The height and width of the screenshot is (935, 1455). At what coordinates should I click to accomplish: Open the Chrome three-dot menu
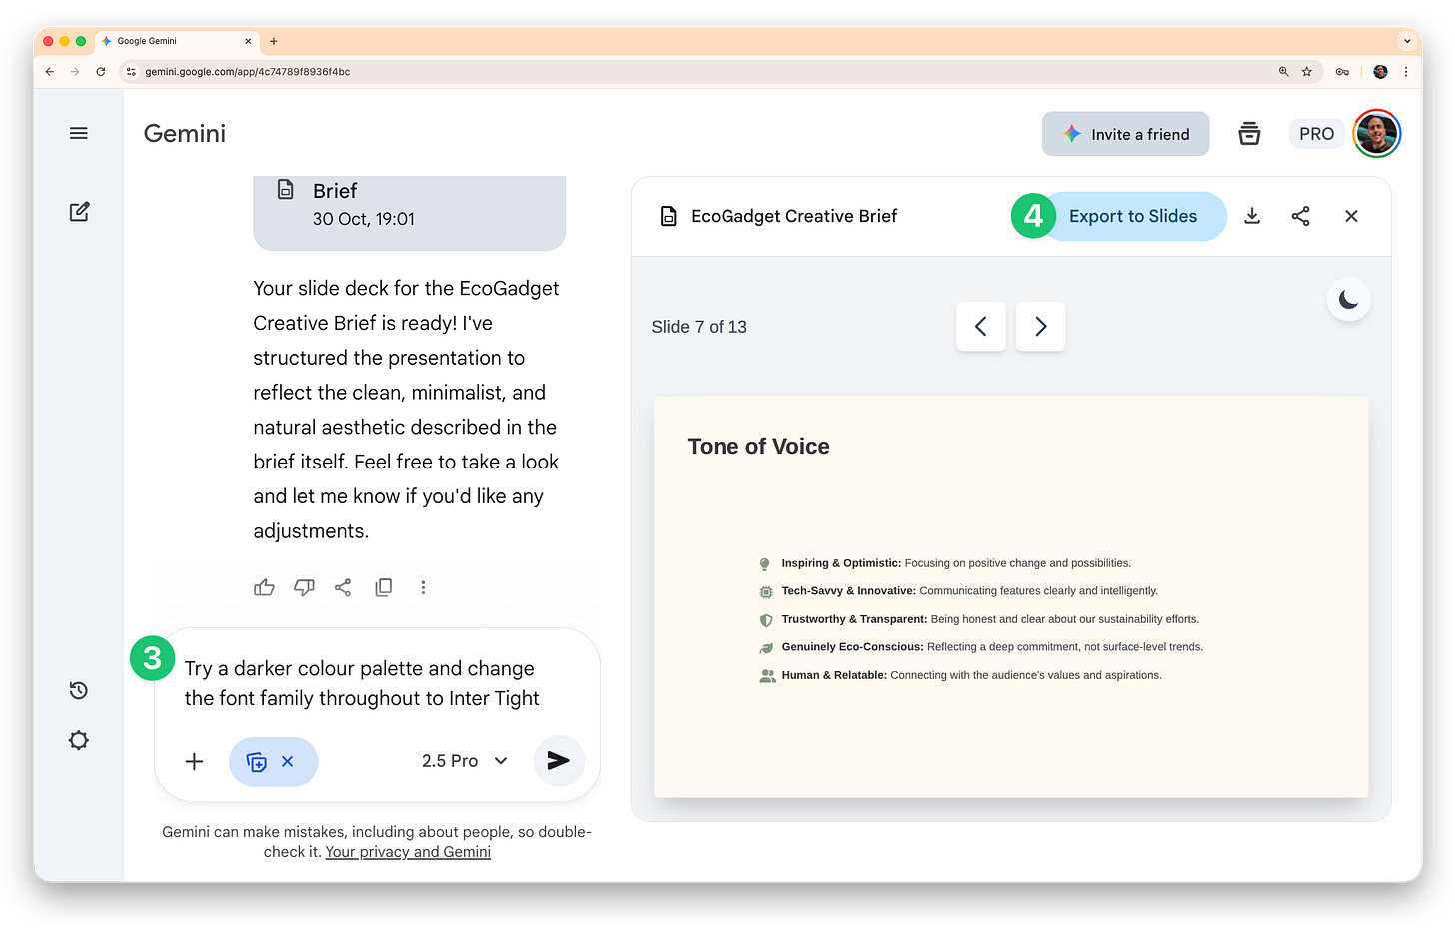[x=1406, y=72]
